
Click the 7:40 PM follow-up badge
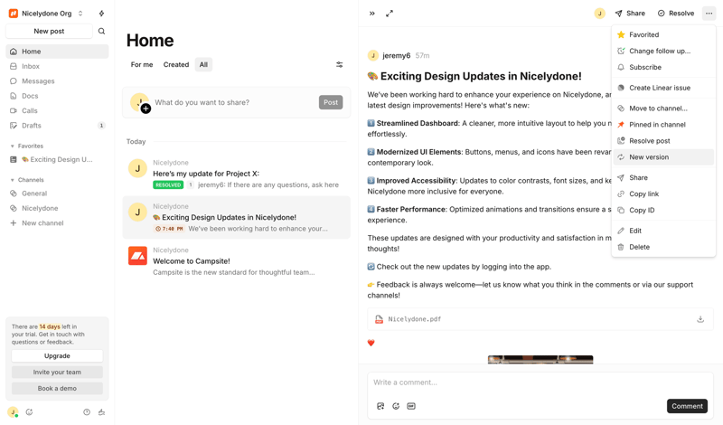click(169, 229)
